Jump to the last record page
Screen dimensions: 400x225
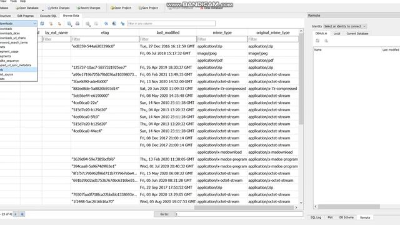22,214
